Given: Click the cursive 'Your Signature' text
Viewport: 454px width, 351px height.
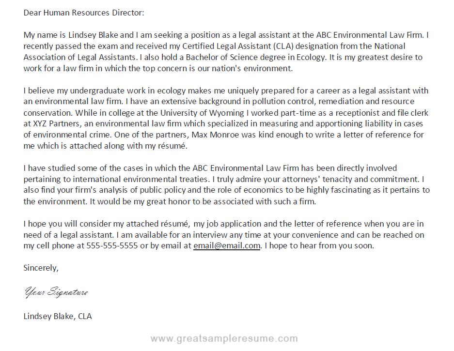Looking at the screenshot, I should click(56, 291).
